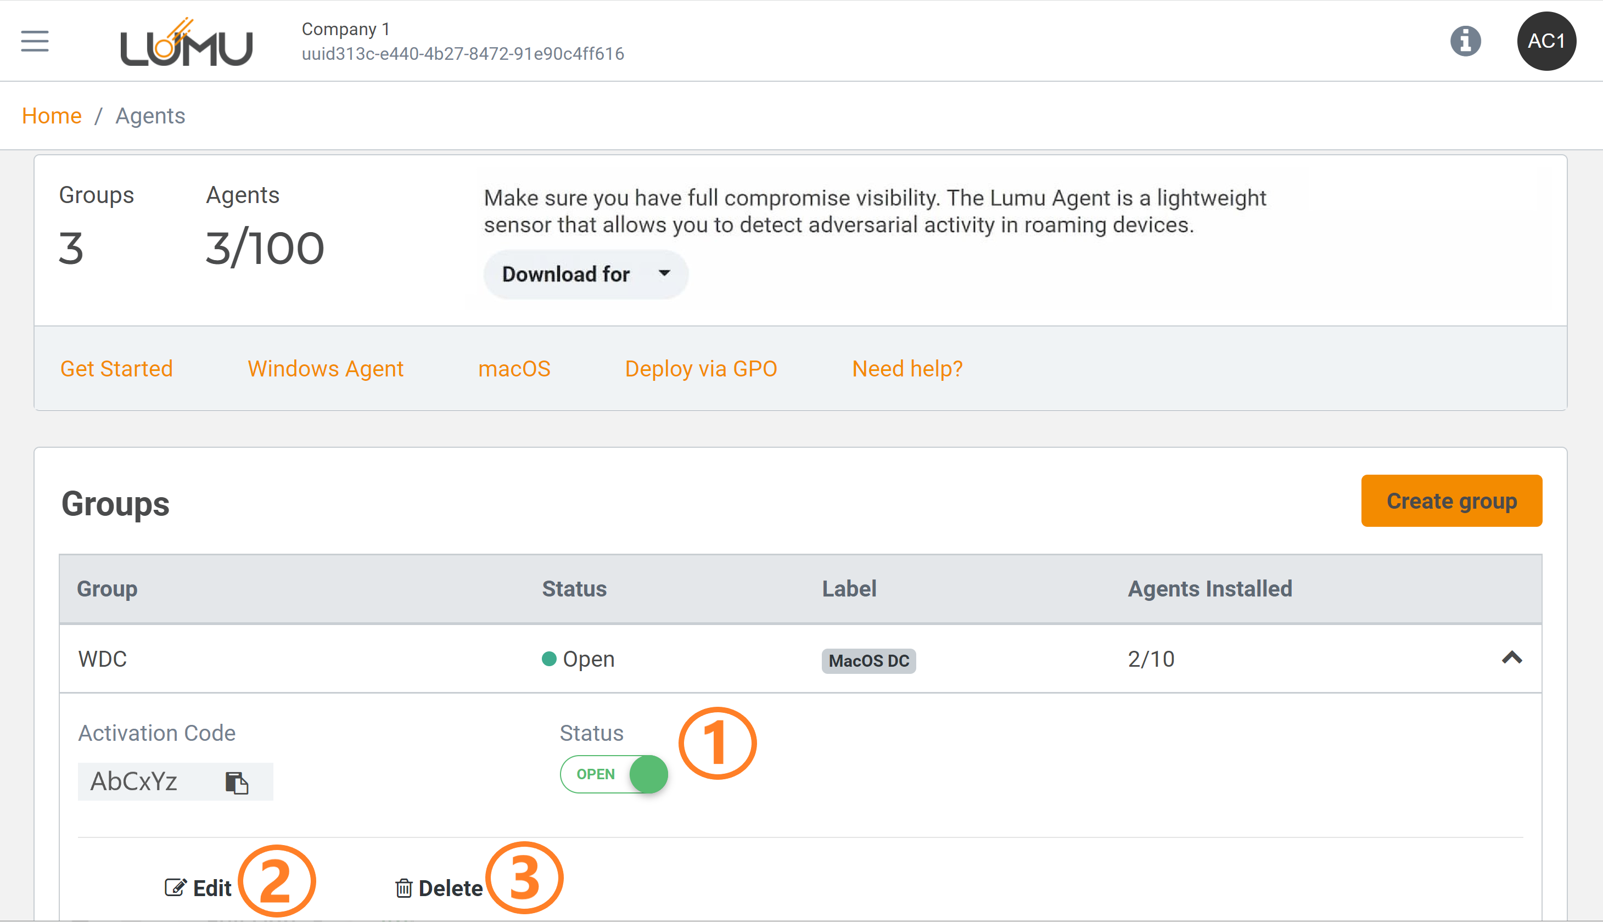Switch to the Windows Agent tab
The width and height of the screenshot is (1603, 923).
tap(326, 369)
